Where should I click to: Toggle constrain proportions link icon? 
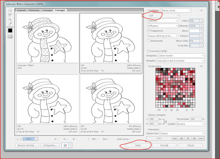(166, 121)
